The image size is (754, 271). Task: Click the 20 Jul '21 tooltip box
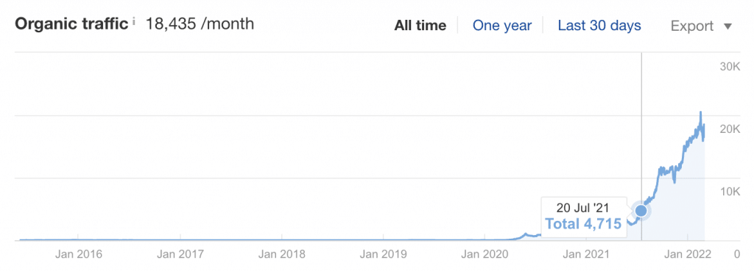click(583, 217)
